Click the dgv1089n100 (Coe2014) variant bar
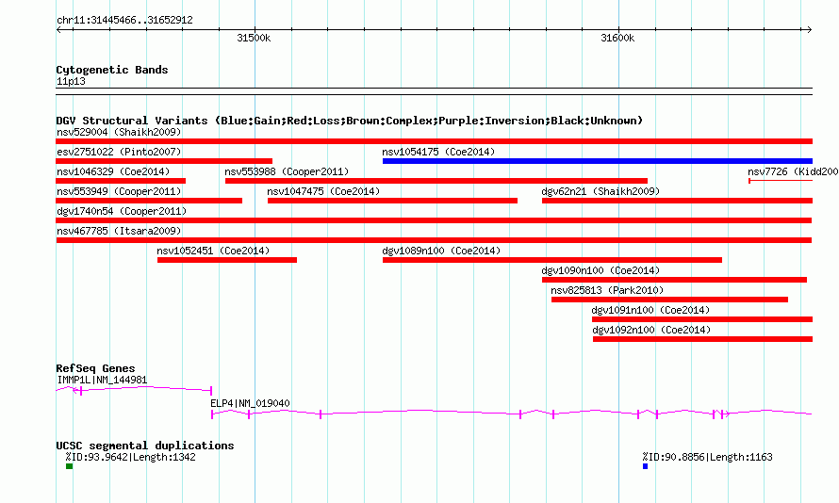839x503 pixels. pos(552,260)
